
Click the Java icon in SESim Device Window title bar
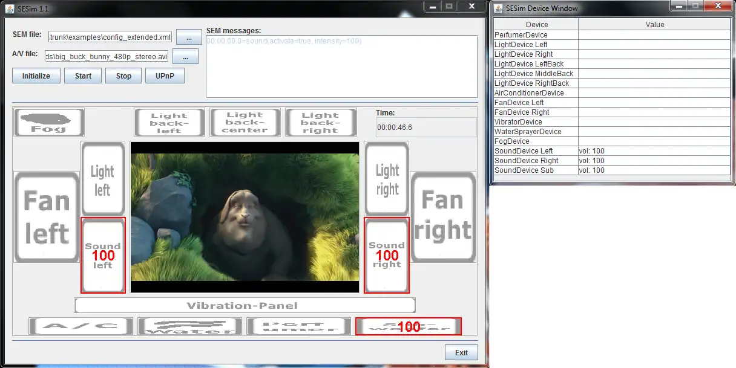click(x=498, y=8)
